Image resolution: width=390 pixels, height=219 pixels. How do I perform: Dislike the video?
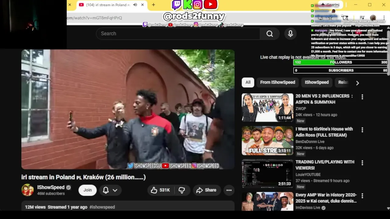(x=182, y=190)
